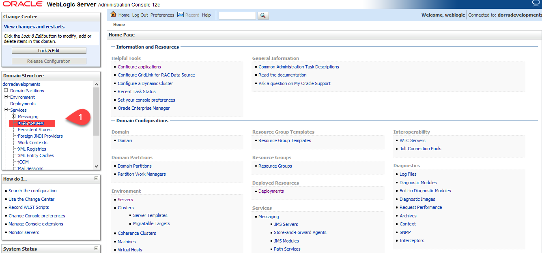Click Log Out in the top menu
This screenshot has width=542, height=253.
click(140, 15)
